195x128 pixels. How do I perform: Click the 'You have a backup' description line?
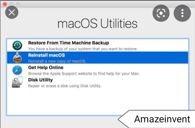point(83,49)
